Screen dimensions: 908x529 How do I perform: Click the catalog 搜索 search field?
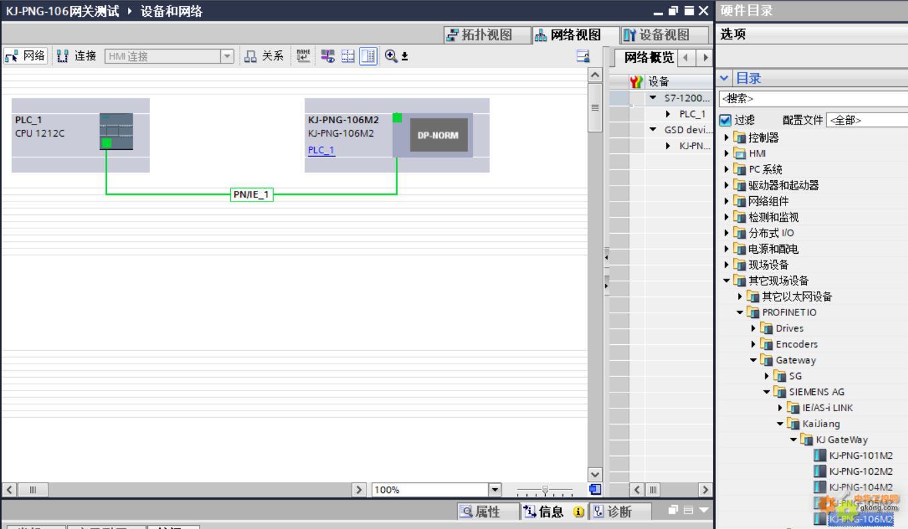(813, 98)
